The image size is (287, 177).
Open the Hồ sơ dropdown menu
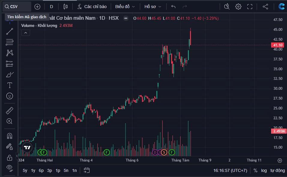(153, 7)
